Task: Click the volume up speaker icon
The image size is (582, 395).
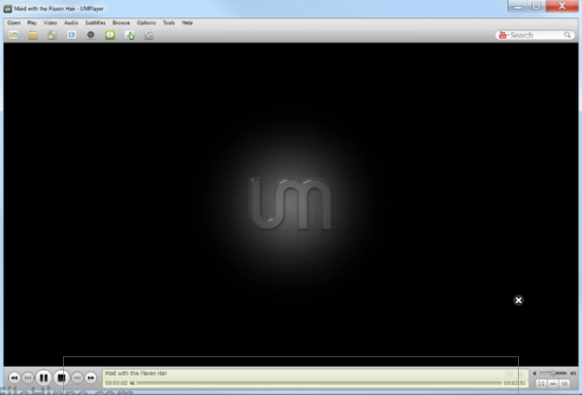Action: tap(573, 373)
